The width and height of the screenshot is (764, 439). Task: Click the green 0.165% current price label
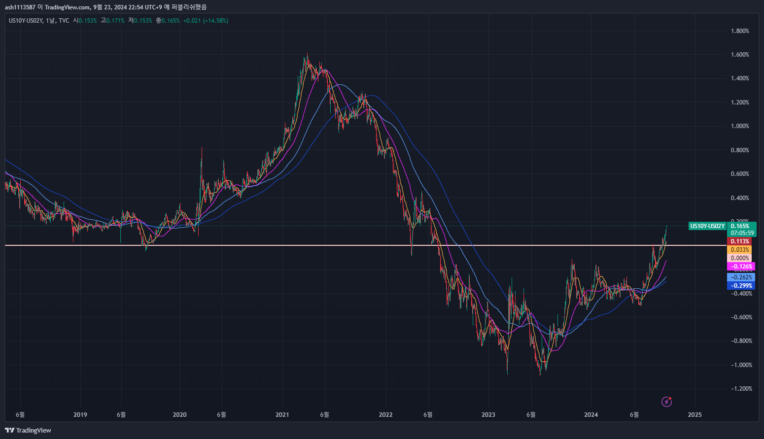click(740, 226)
